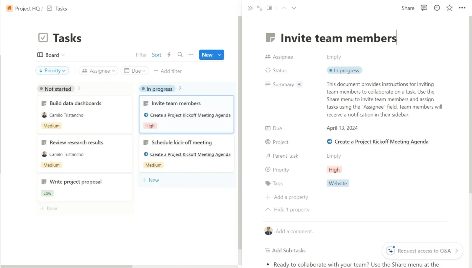472x268 pixels.
Task: Open search in Tasks database
Action: click(180, 54)
